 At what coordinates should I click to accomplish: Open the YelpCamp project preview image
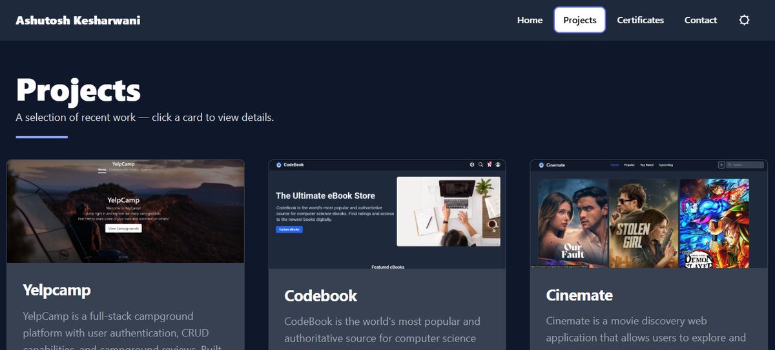pyautogui.click(x=125, y=211)
